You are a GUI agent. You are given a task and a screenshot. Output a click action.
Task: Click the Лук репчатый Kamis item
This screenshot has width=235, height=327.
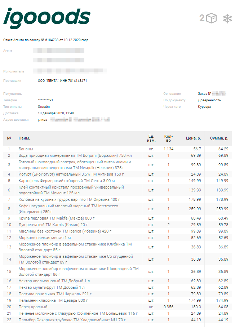tap(53, 225)
